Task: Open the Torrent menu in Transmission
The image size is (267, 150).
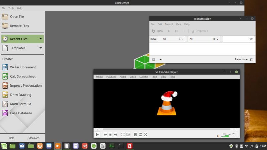Action: pyautogui.click(x=169, y=24)
